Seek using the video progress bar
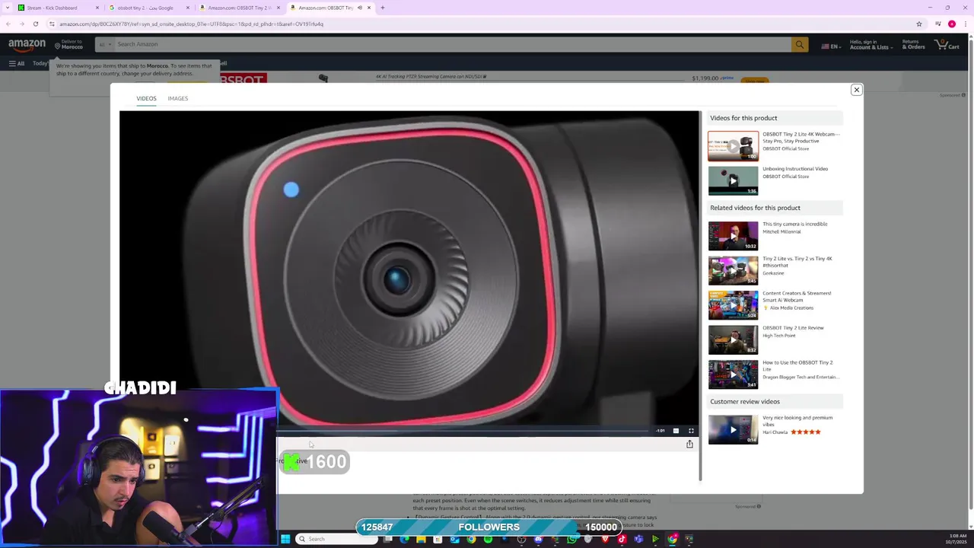 coord(464,431)
